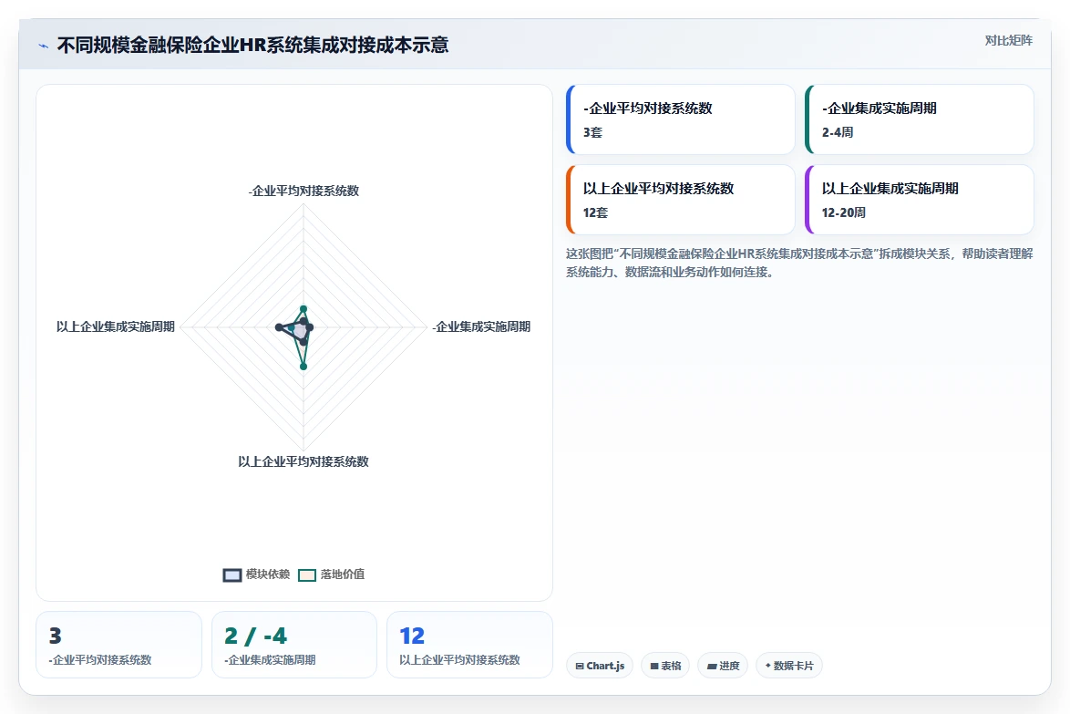Open the -企业平均对接系统数 3套 card
The height and width of the screenshot is (714, 1070).
point(680,119)
